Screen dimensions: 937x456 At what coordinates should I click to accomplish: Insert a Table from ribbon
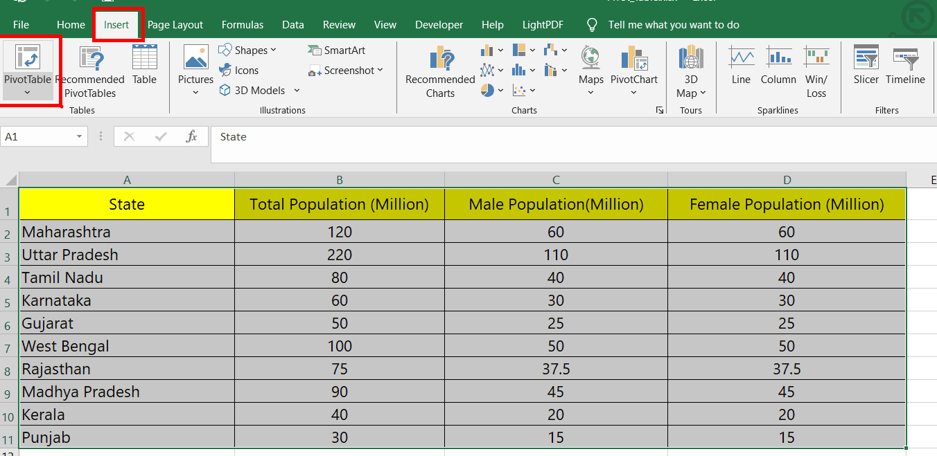(144, 60)
